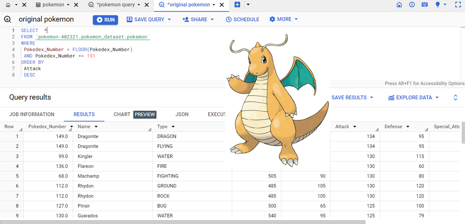Image resolution: width=465 pixels, height=224 pixels.
Task: Click the Row column header
Action: [9, 127]
